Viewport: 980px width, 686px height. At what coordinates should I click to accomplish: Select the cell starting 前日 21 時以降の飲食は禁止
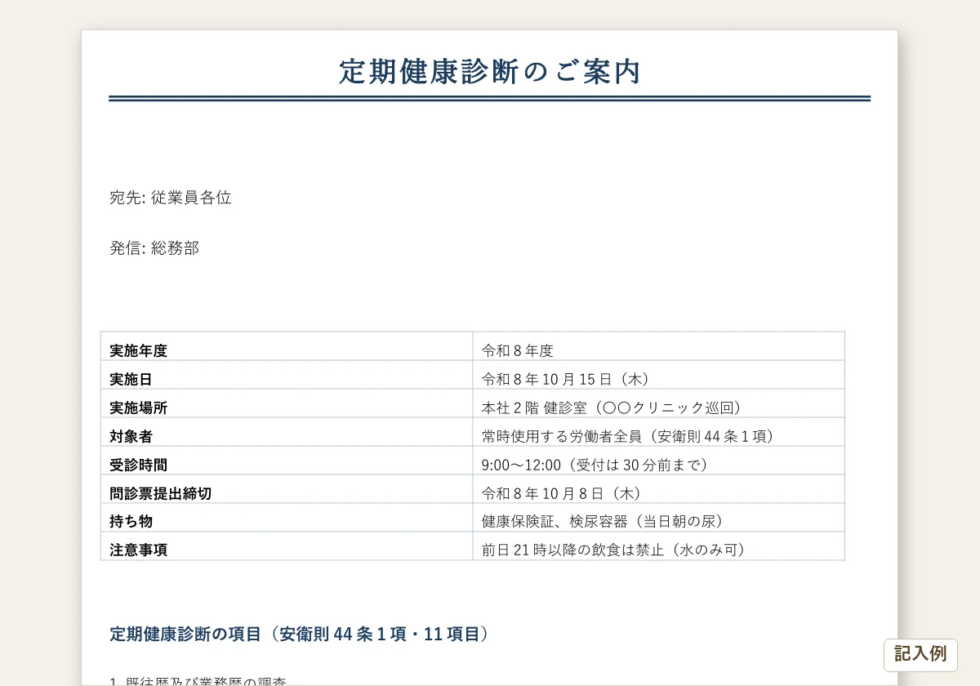pyautogui.click(x=658, y=546)
